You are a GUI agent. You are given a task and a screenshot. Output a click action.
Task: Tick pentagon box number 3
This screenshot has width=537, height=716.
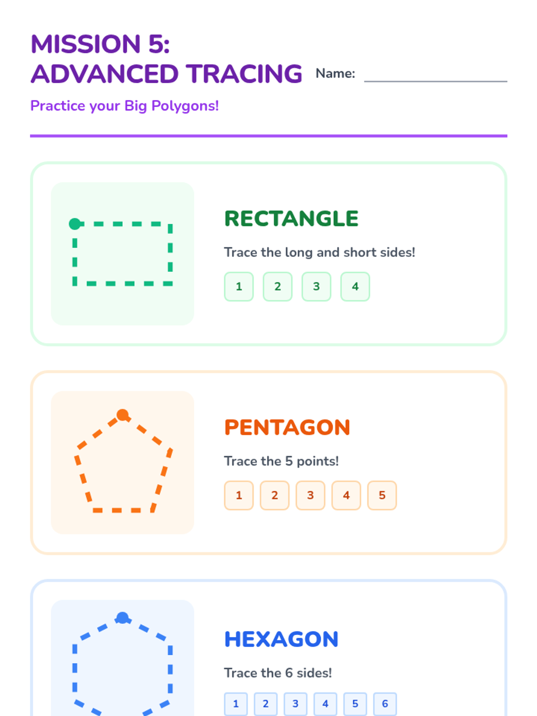point(310,495)
